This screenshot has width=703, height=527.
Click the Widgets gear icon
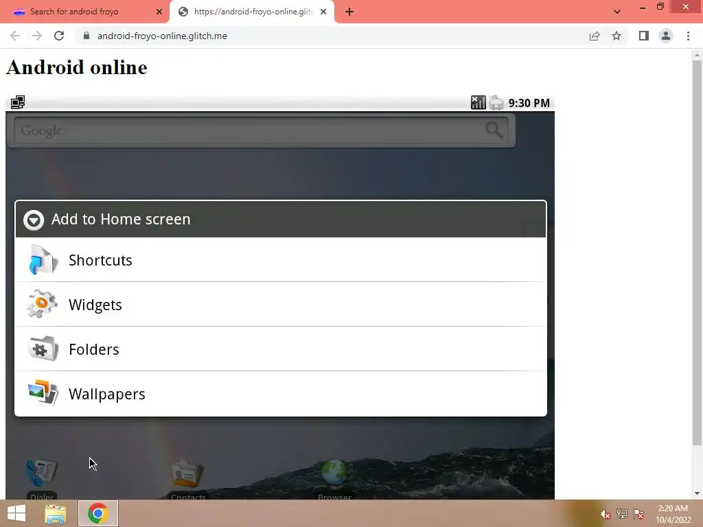42,304
